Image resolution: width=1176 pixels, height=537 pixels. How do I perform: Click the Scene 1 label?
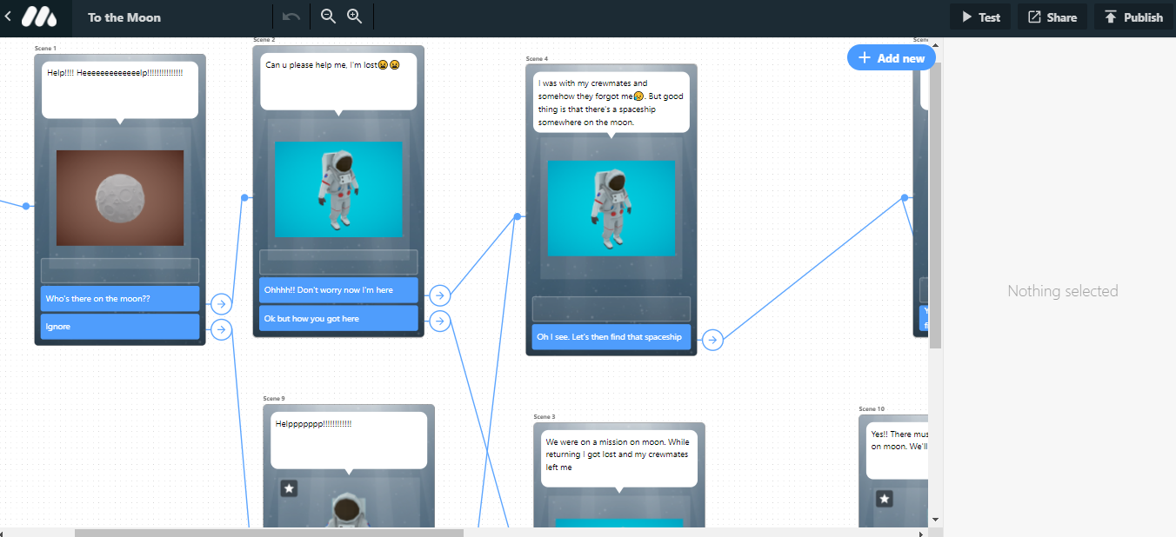click(45, 49)
